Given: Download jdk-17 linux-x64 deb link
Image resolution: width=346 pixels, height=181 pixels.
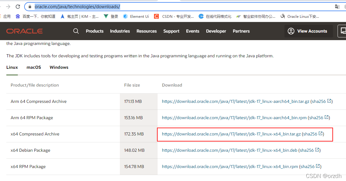Looking at the screenshot, I should pyautogui.click(x=229, y=150).
